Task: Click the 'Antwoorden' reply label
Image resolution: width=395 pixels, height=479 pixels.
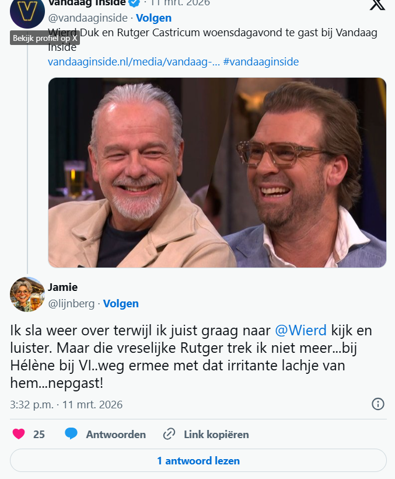Action: pyautogui.click(x=116, y=434)
